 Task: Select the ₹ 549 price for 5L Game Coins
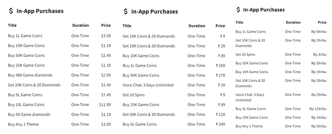(x=221, y=124)
